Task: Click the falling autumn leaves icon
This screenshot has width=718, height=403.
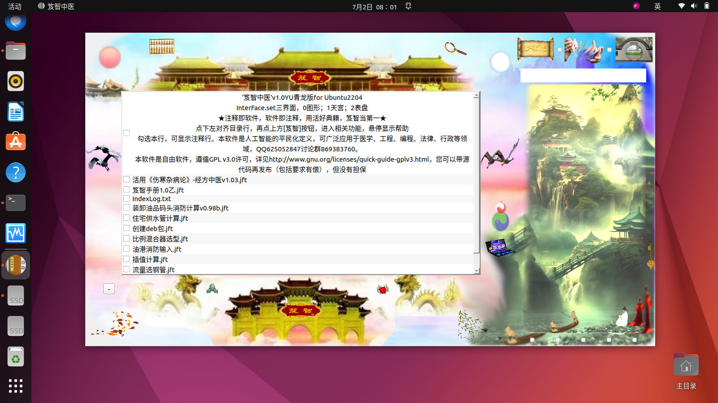Action: [116, 324]
